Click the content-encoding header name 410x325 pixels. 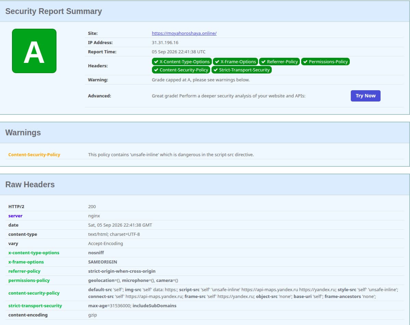(28, 315)
